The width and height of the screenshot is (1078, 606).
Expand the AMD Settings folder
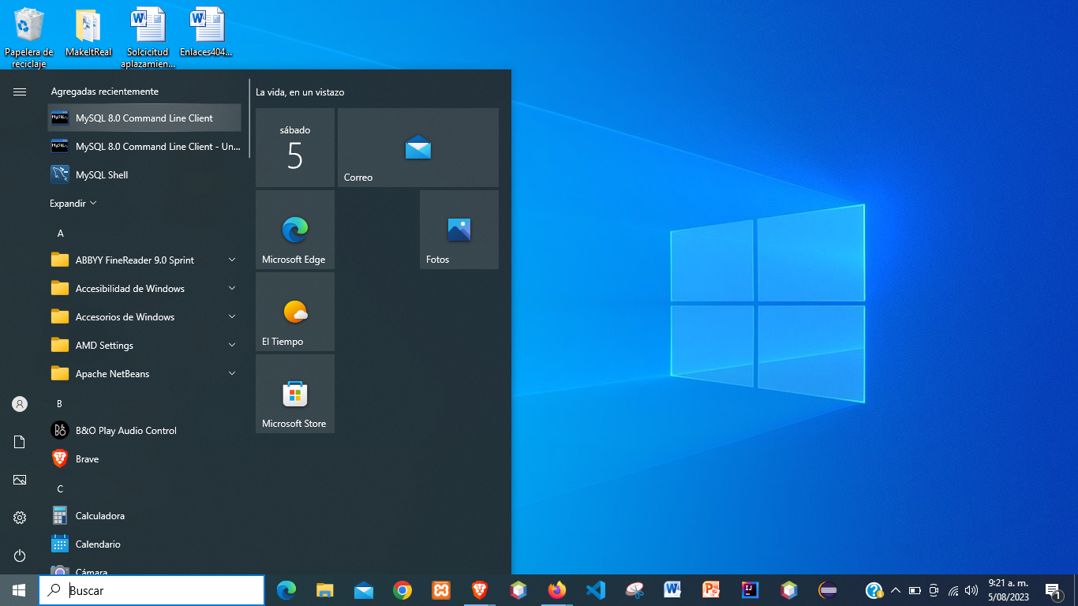(x=144, y=346)
